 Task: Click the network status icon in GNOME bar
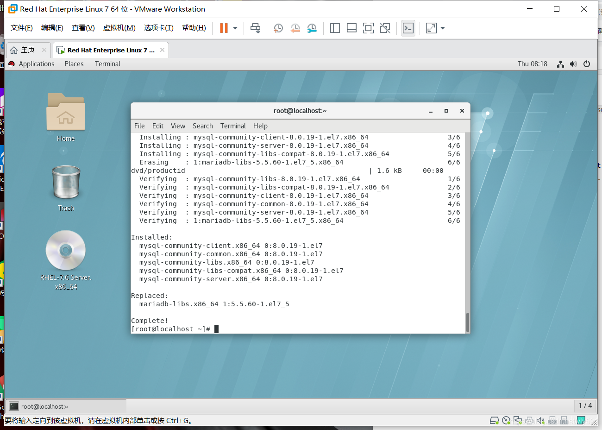[x=560, y=64]
